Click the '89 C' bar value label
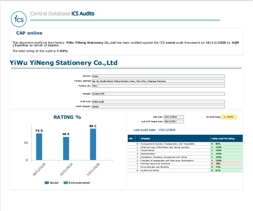Image resolution: width=253 pixels, height=211 pixels. click(x=93, y=126)
